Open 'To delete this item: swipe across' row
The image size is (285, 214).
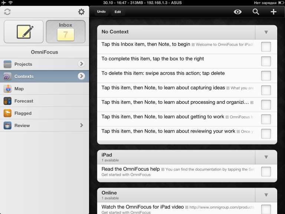[187, 76]
